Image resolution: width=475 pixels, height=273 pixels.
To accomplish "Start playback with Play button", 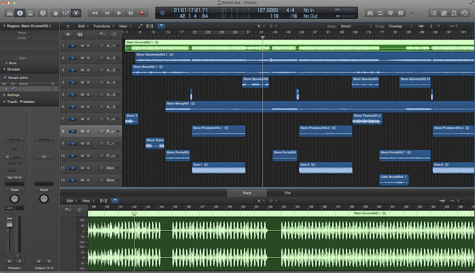I will click(119, 13).
